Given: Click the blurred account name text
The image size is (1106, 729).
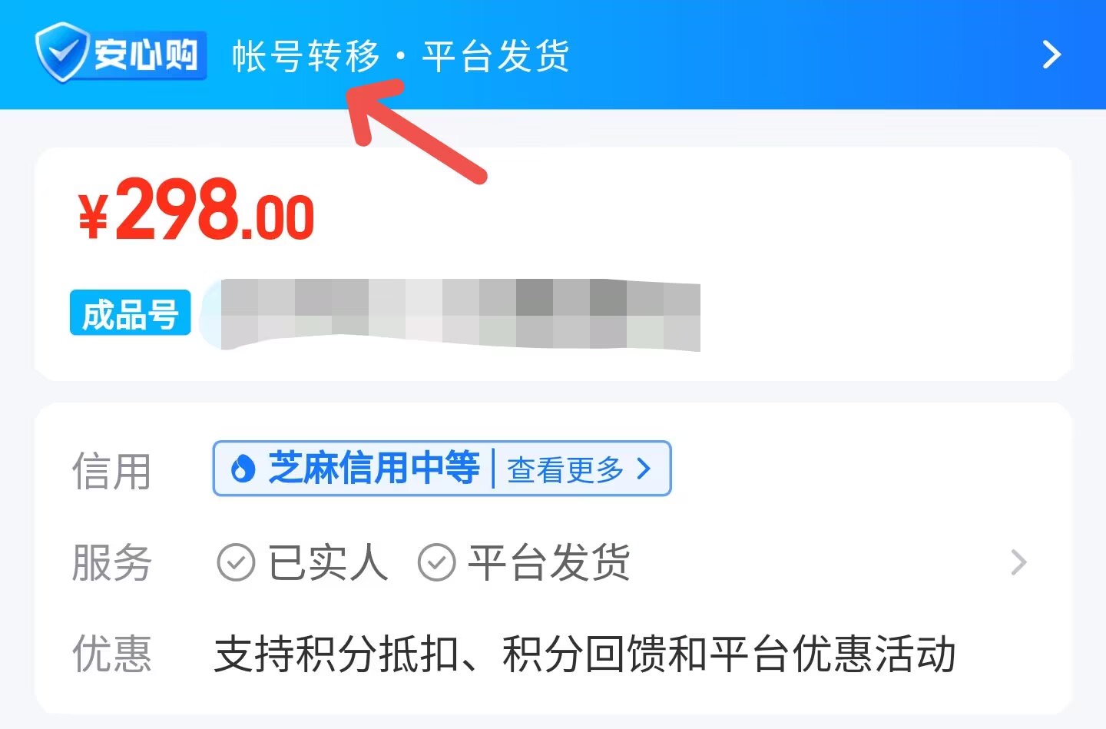Looking at the screenshot, I should click(459, 315).
